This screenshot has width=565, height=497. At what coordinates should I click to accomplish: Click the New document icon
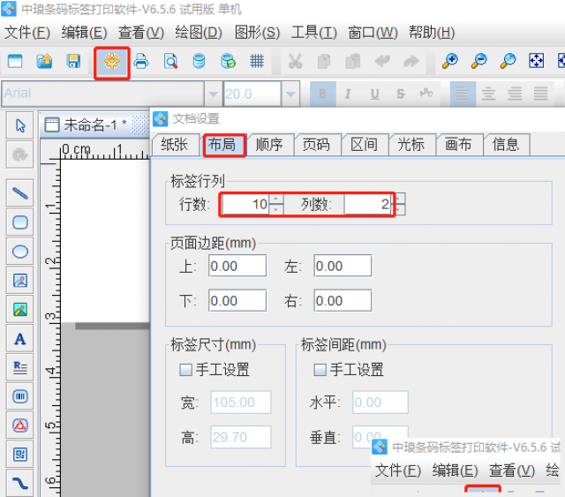click(15, 61)
